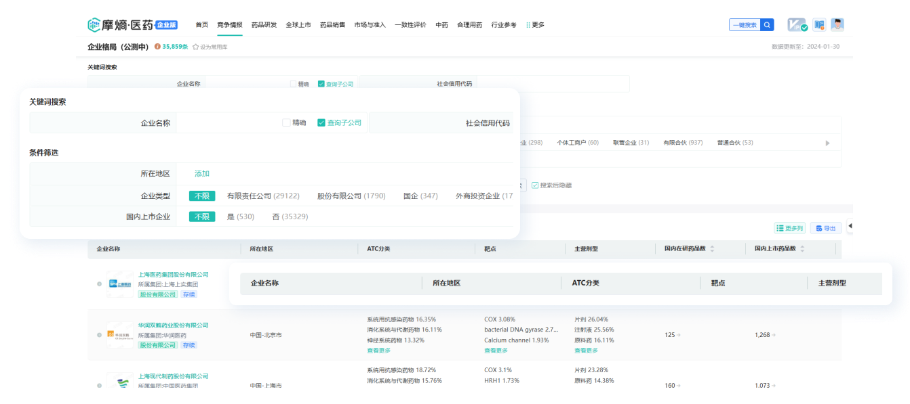The height and width of the screenshot is (404, 910).
Task: Click the 社会信用代码 input in background page
Action: point(553,84)
